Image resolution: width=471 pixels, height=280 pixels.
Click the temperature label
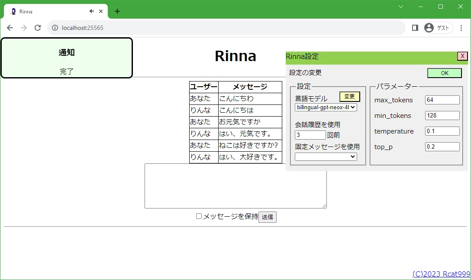[394, 131]
